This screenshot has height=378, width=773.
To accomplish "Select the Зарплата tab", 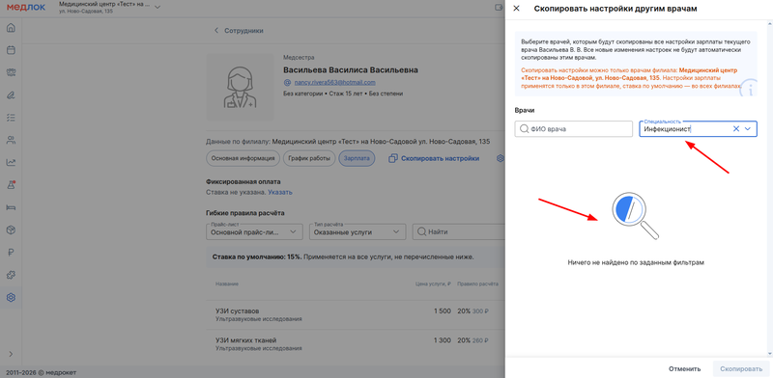I will [357, 158].
